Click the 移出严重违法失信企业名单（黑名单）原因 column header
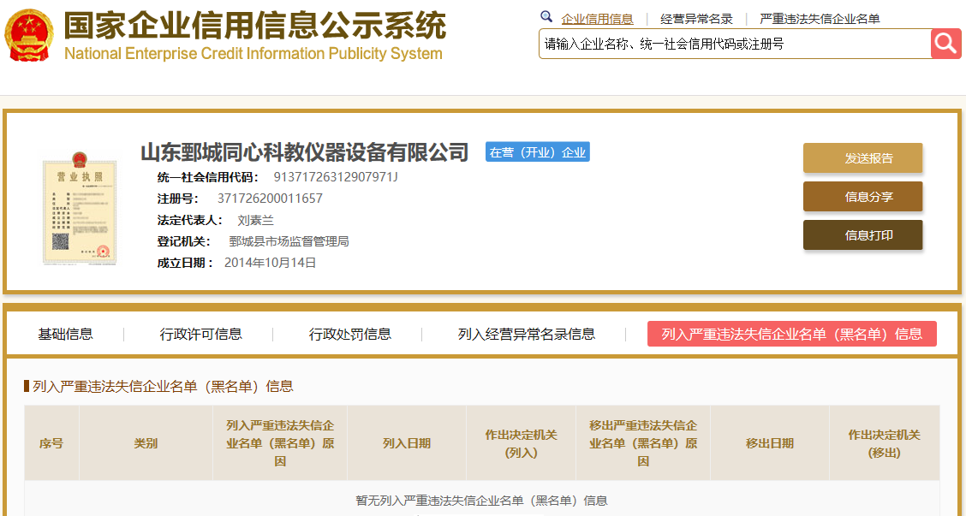 pyautogui.click(x=643, y=443)
